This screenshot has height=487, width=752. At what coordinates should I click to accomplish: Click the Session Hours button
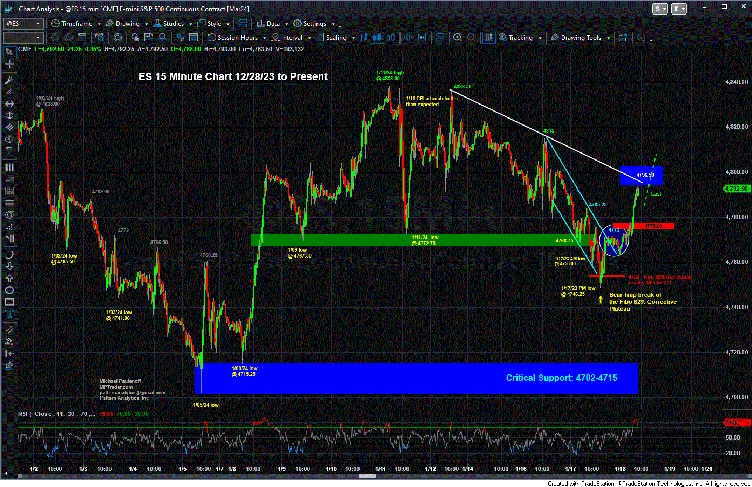[x=233, y=38]
